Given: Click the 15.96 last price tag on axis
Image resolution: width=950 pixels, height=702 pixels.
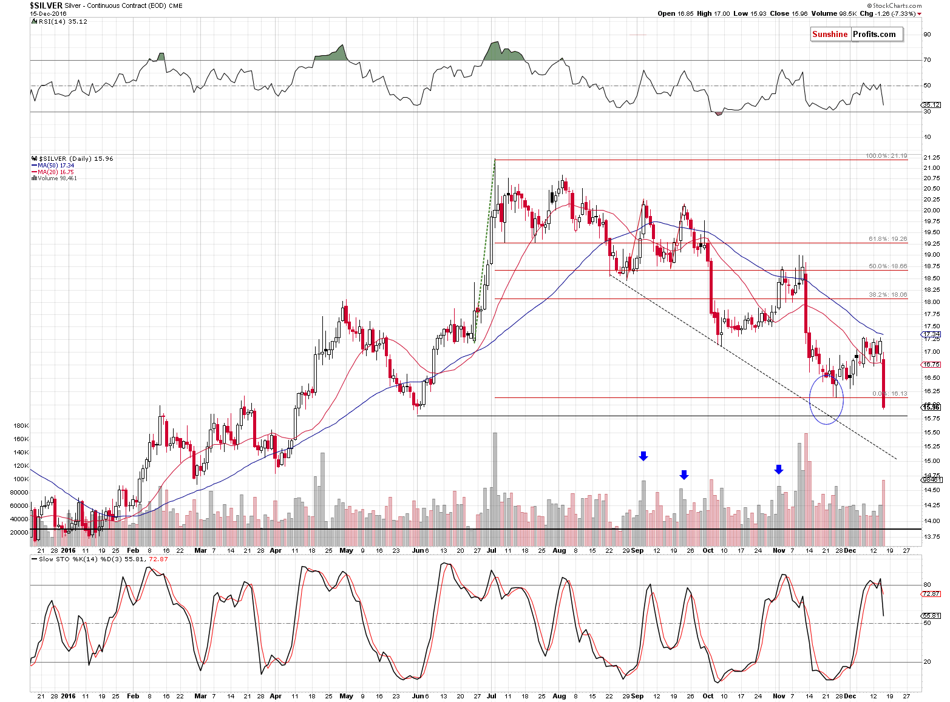Looking at the screenshot, I should coord(932,407).
